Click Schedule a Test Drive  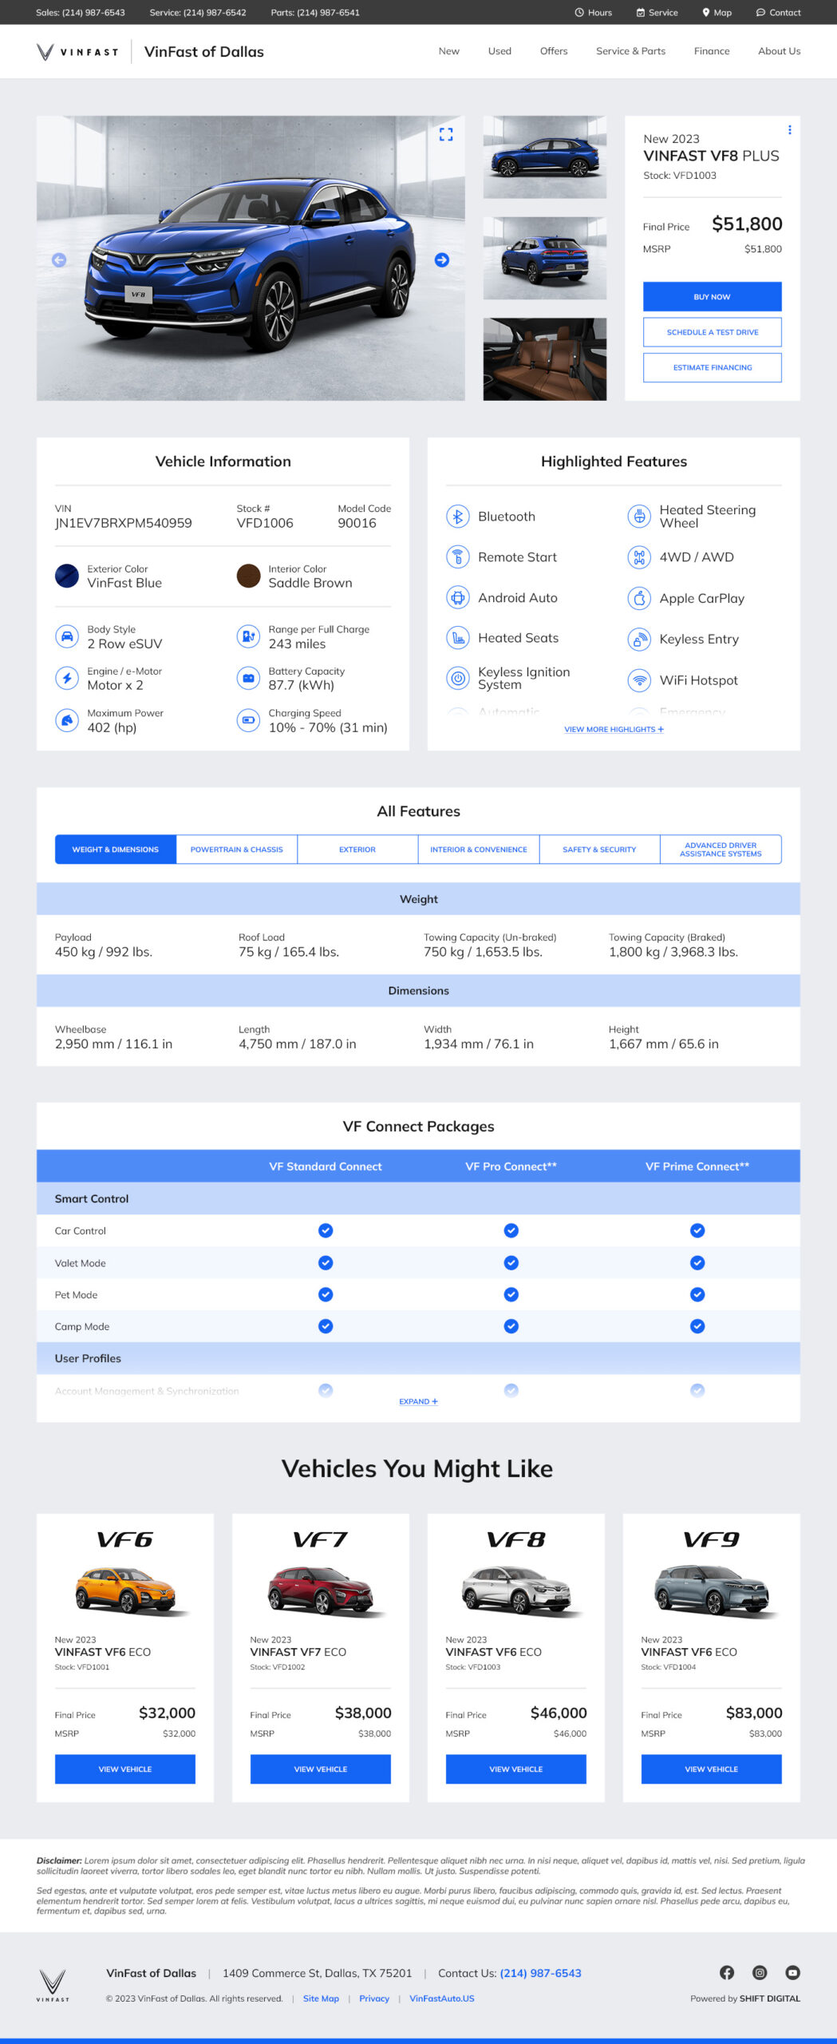pos(712,332)
